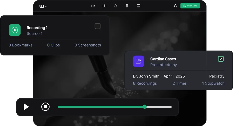Click the Pediatry label
Image resolution: width=233 pixels, height=126 pixels.
point(217,76)
